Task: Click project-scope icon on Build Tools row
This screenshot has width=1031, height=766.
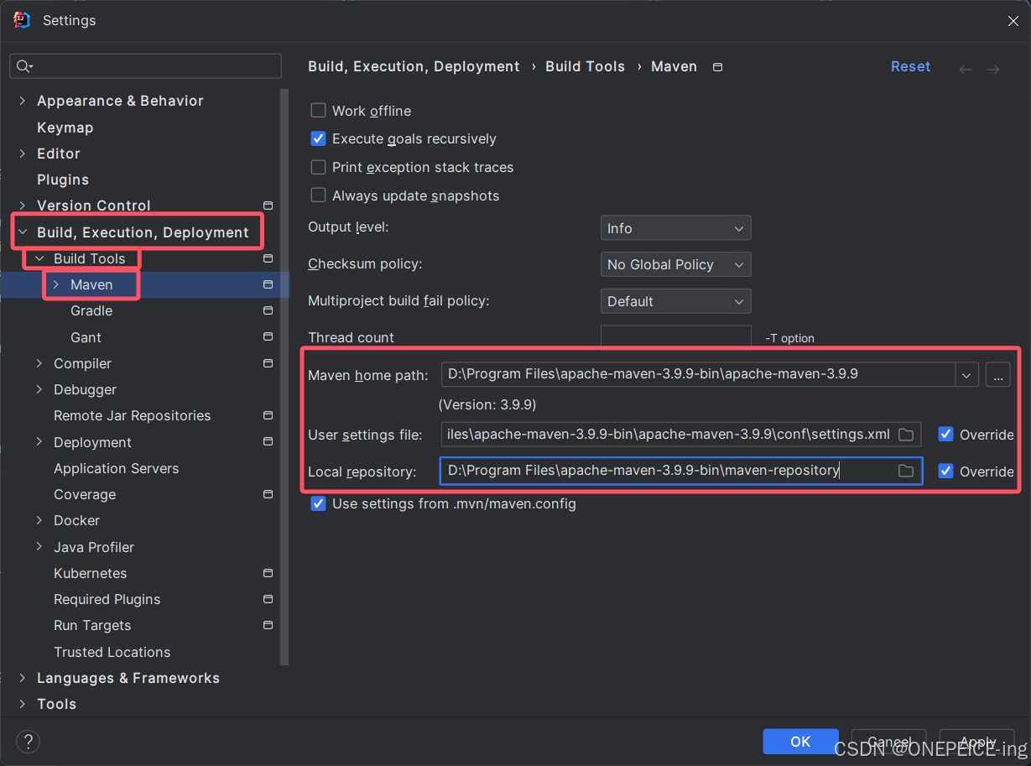Action: (x=268, y=258)
